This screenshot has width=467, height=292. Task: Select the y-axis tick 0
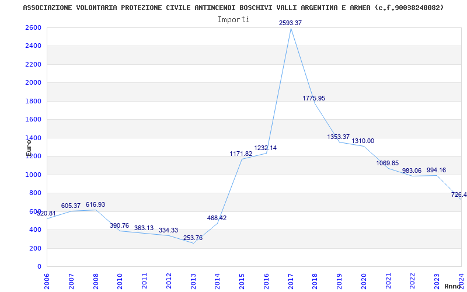point(39,267)
